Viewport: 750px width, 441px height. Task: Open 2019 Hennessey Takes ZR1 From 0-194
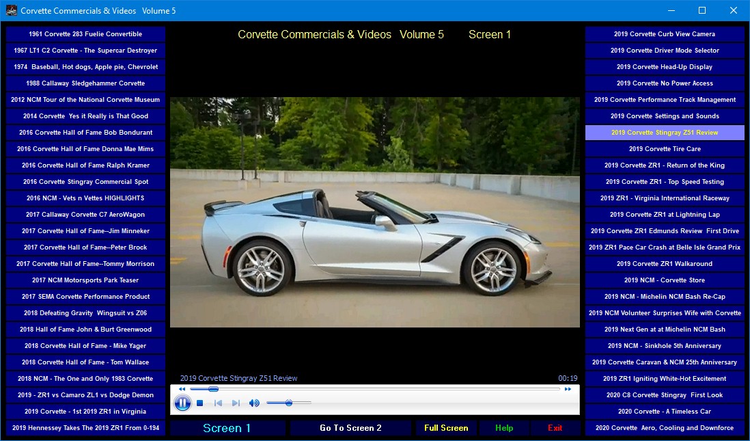click(x=85, y=428)
